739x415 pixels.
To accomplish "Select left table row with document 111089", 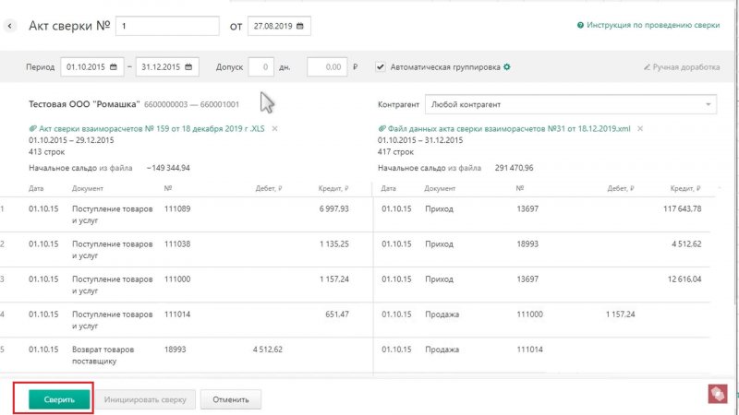I will tap(185, 215).
